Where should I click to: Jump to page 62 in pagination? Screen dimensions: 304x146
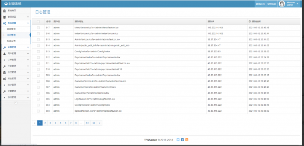point(94,123)
